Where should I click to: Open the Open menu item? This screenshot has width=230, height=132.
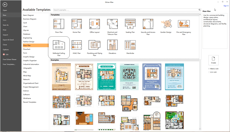point(5,10)
